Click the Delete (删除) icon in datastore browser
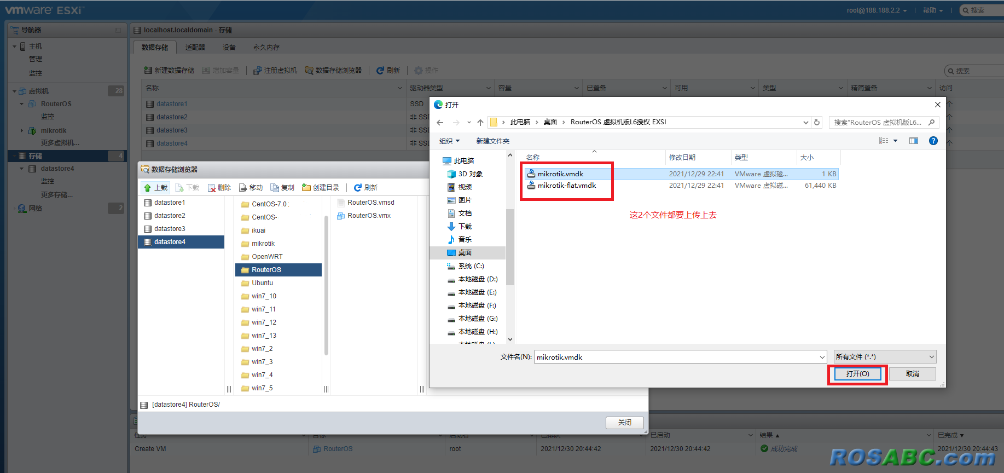 [x=212, y=188]
